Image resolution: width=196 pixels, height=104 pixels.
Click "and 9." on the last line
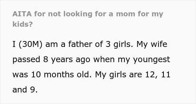click(25, 90)
